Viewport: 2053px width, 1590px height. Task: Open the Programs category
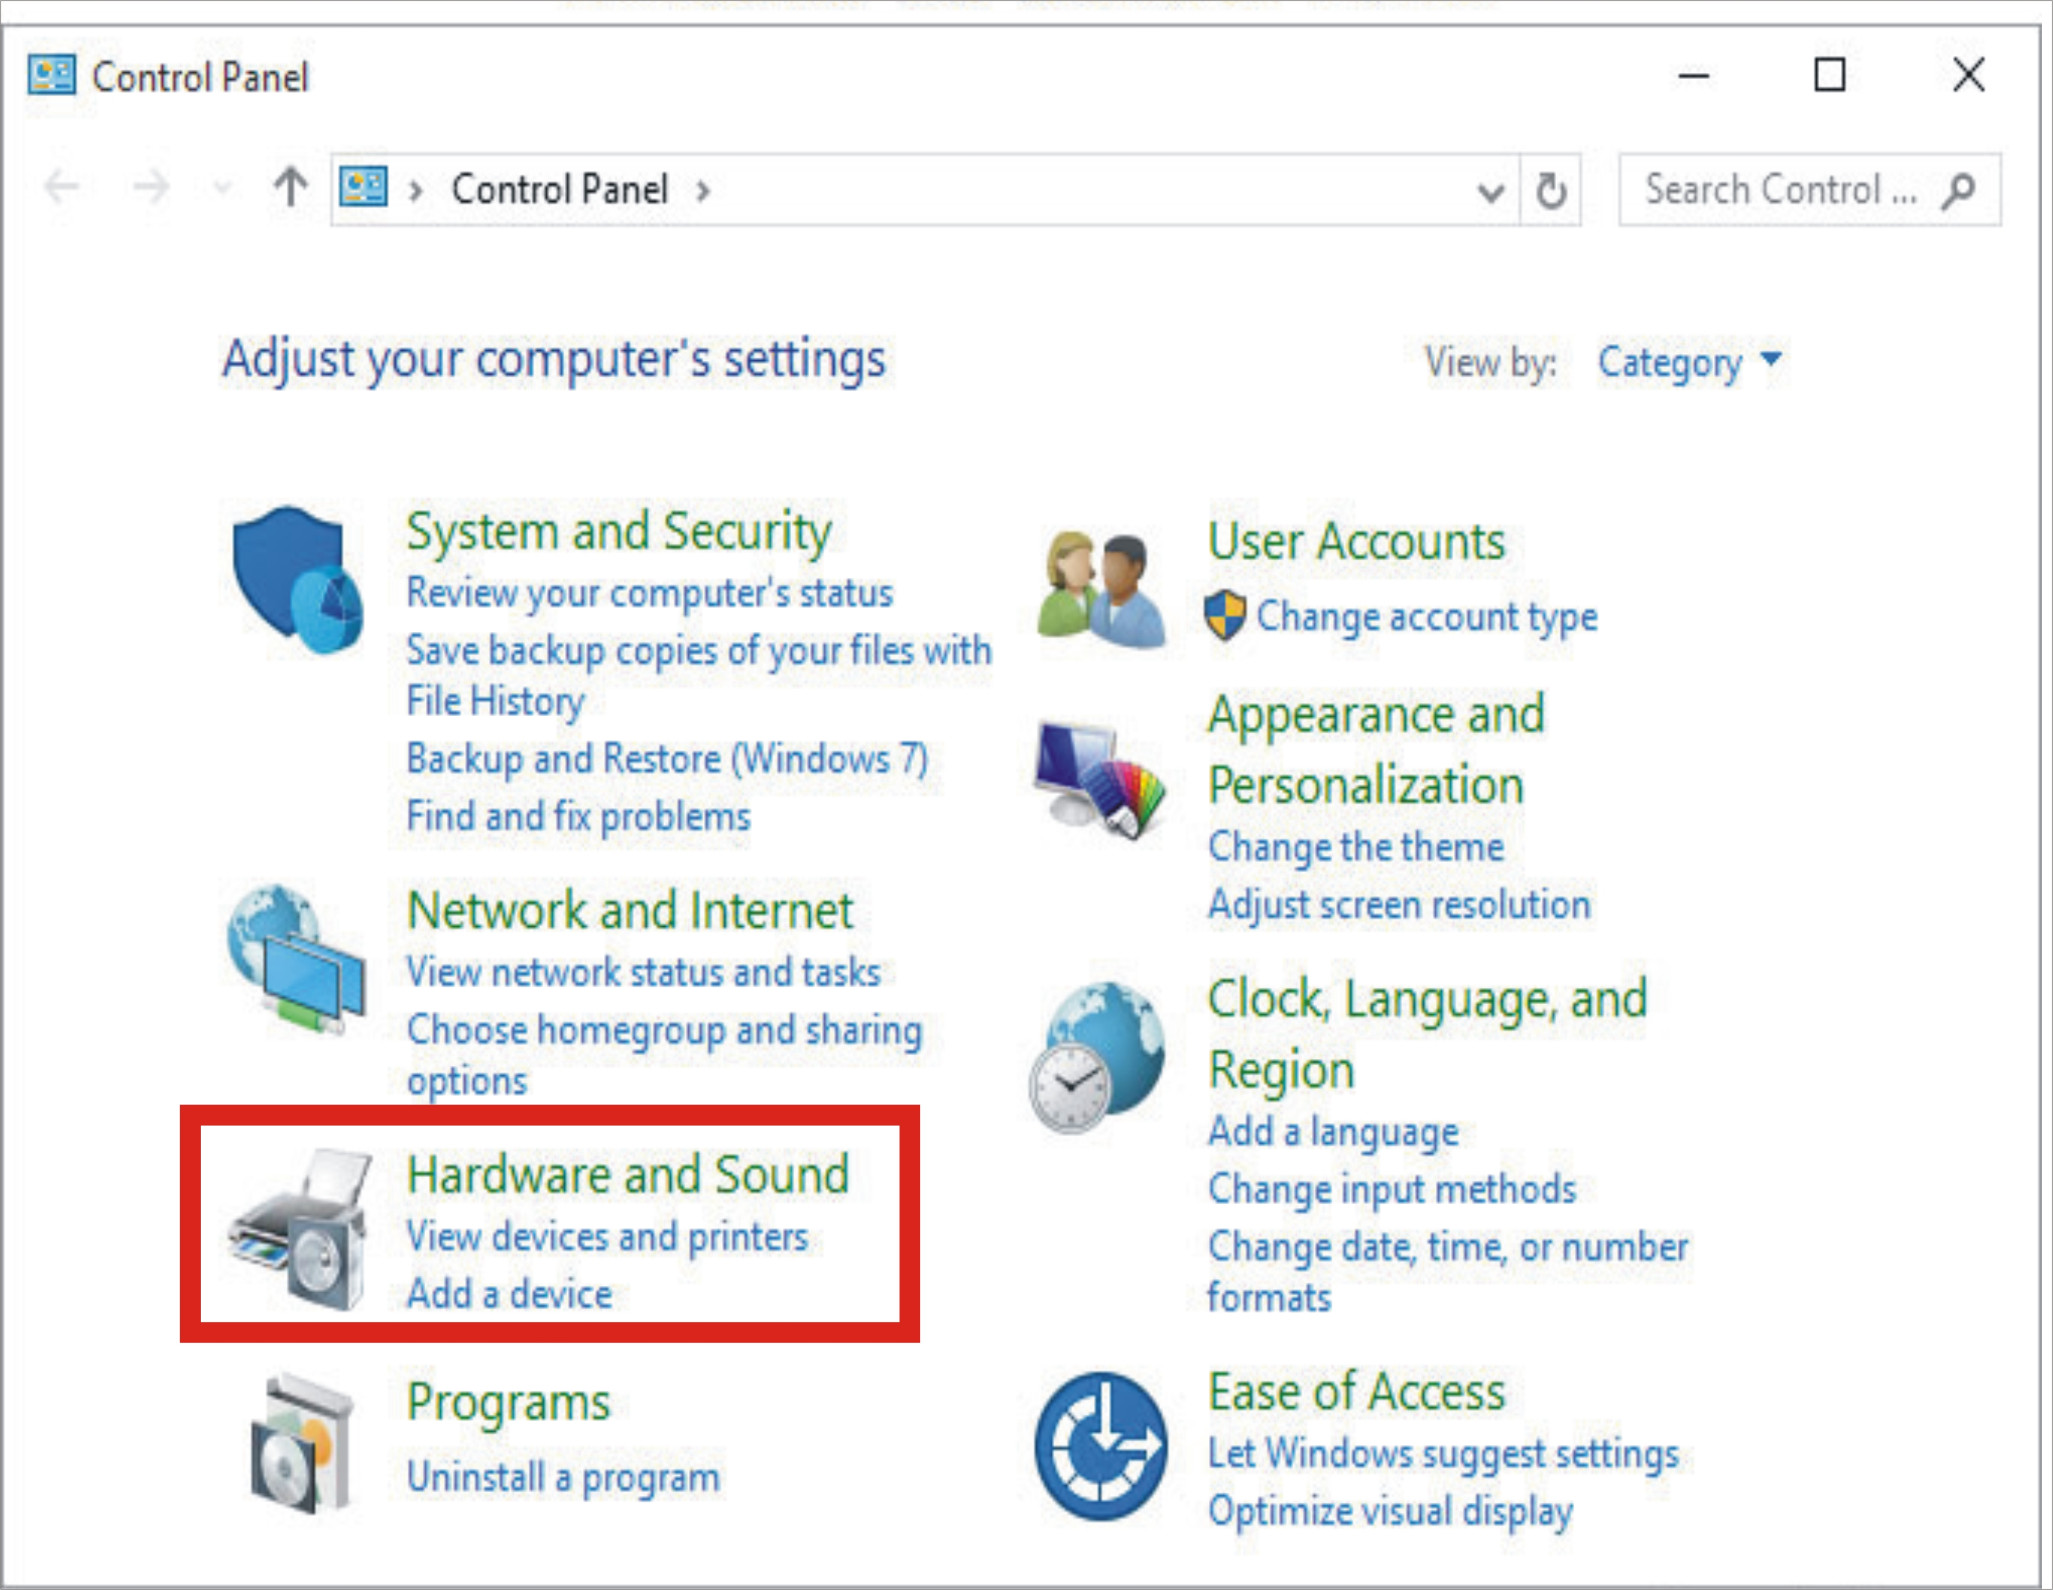tap(509, 1404)
